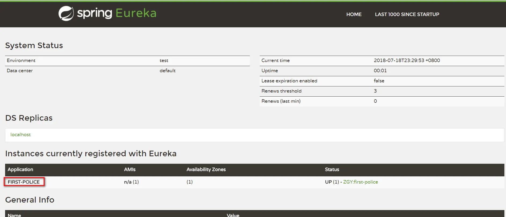Viewport: 506px width, 217px height.
Task: Click 'Instances currently registered with Eureka' heading
Action: (91, 154)
